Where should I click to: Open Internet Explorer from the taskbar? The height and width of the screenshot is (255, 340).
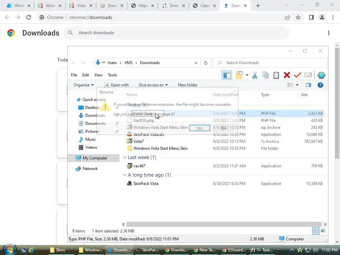31,250
